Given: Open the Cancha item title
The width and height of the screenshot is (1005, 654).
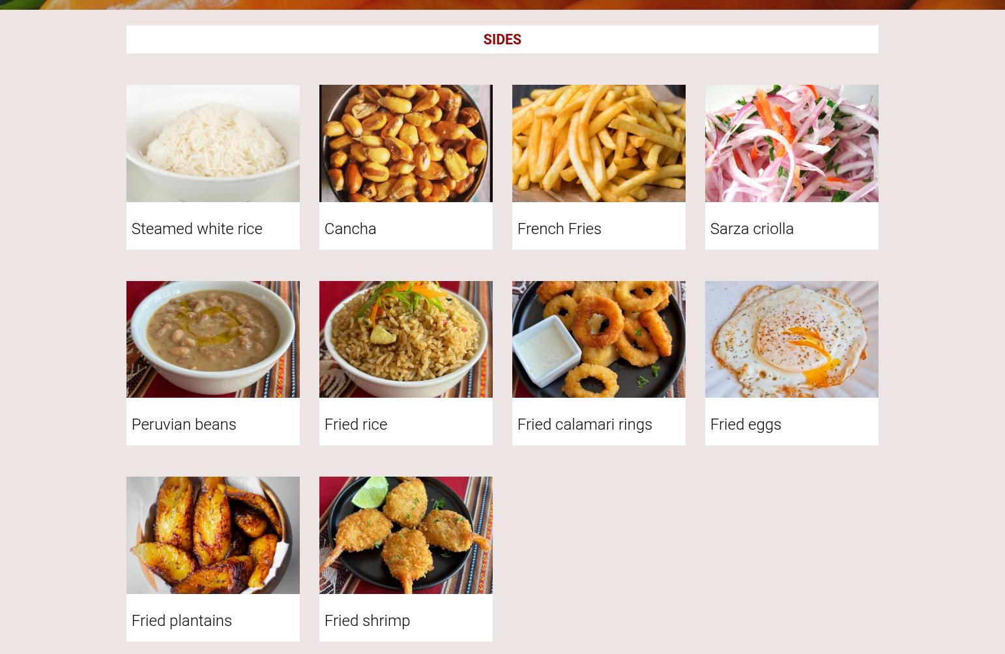Looking at the screenshot, I should [350, 229].
